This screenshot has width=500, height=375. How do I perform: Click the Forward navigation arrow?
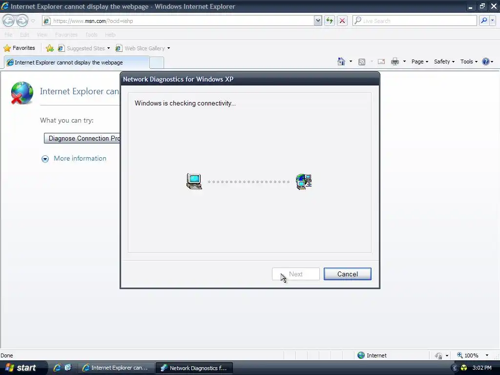click(x=22, y=21)
